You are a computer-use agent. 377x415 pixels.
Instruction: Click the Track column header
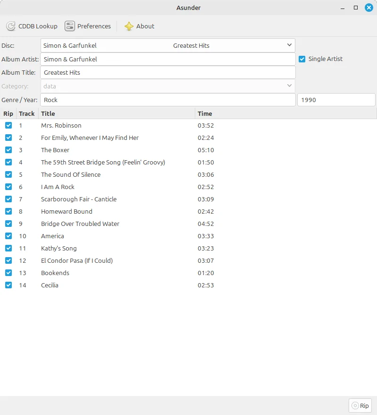click(x=27, y=113)
